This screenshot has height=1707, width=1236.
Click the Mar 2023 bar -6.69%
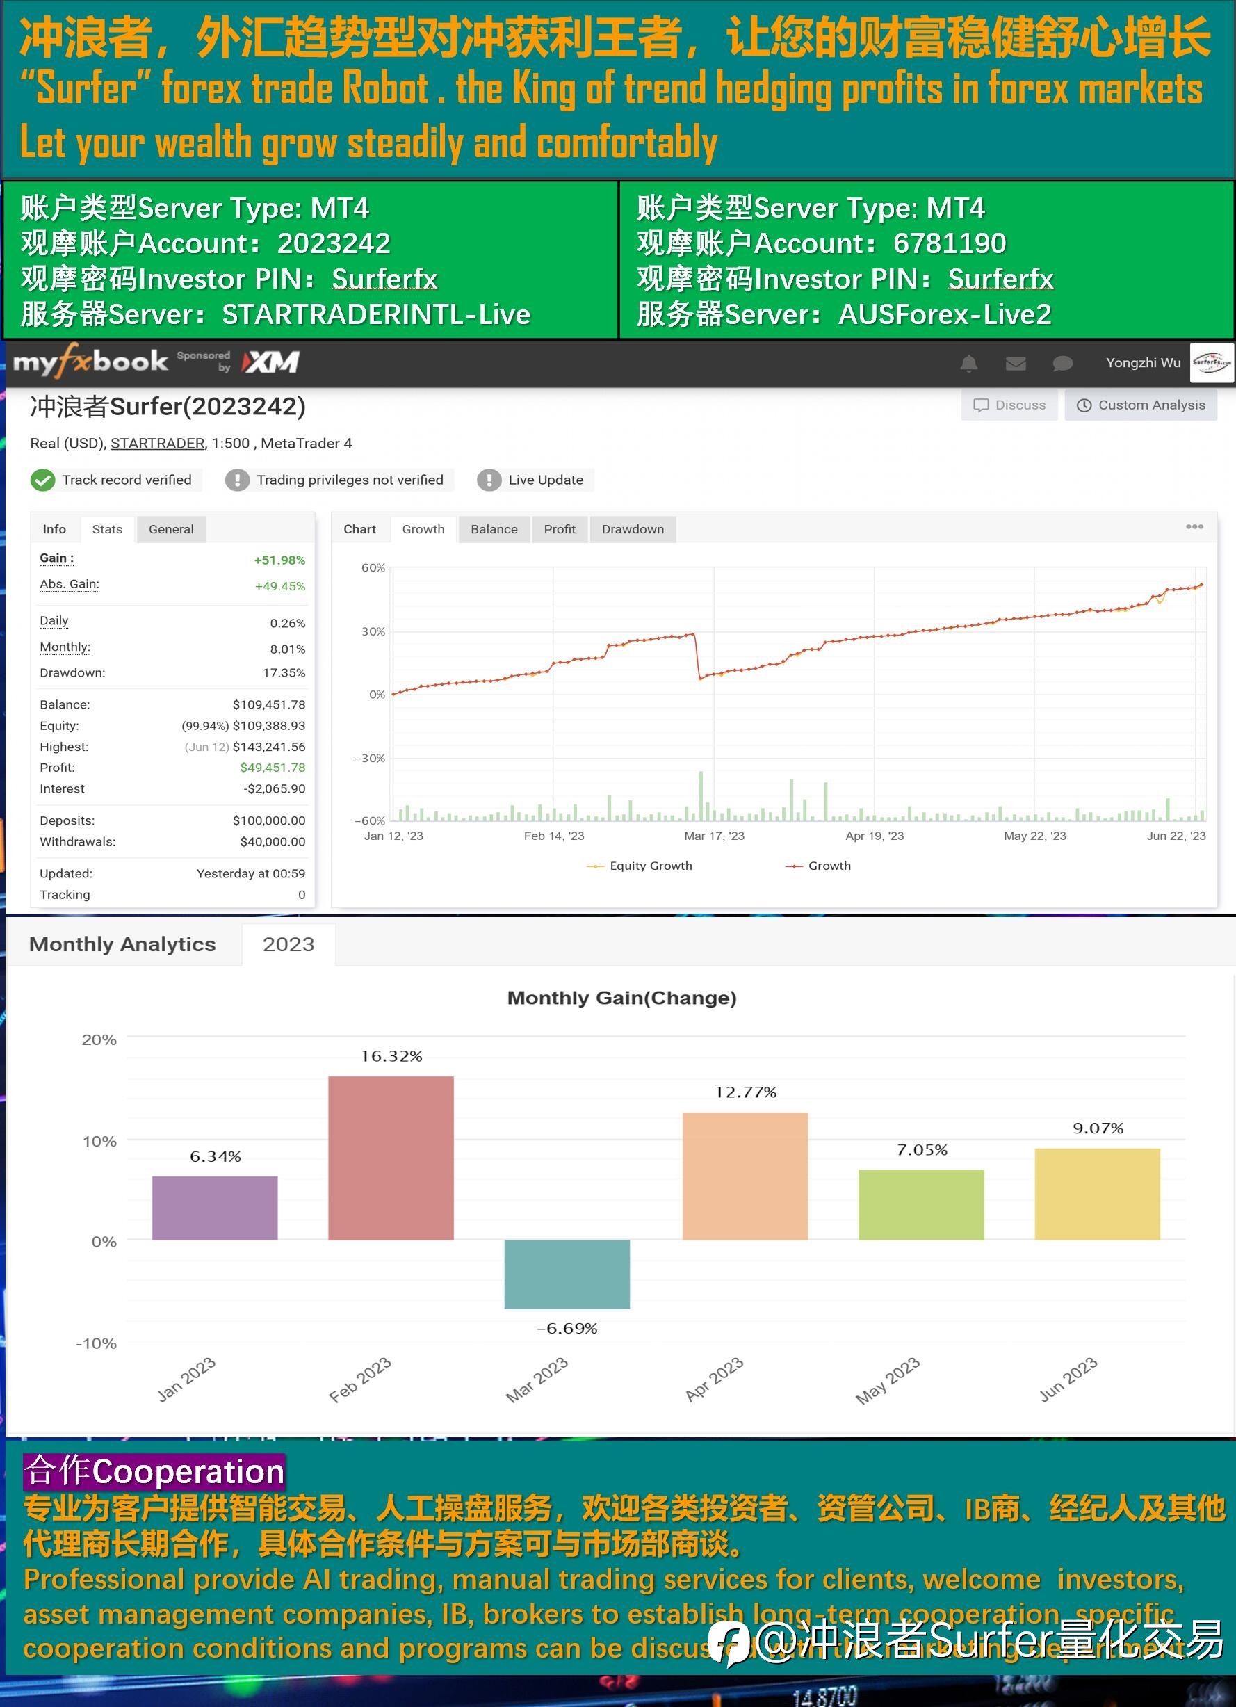(567, 1275)
